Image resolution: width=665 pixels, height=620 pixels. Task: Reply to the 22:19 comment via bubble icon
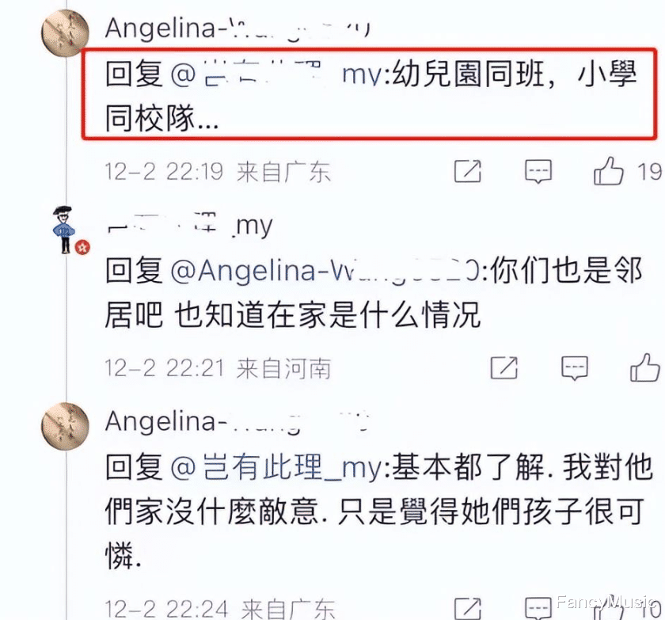[x=538, y=171]
